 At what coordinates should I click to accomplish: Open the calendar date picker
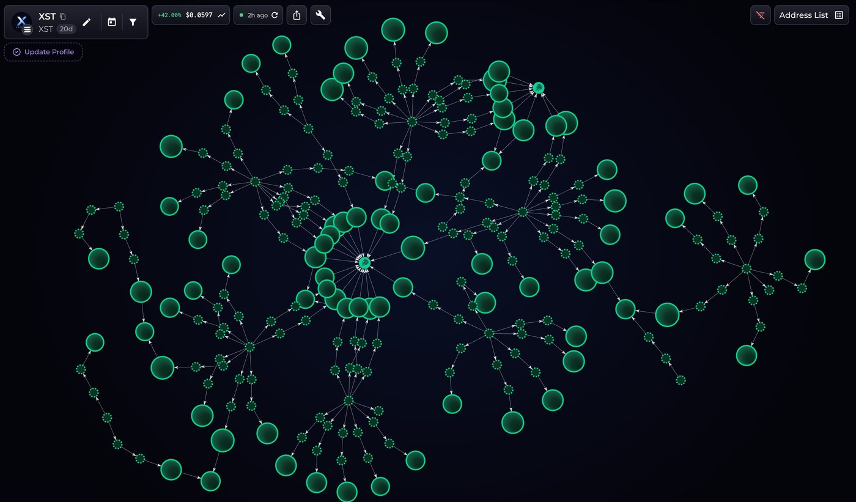(x=112, y=22)
